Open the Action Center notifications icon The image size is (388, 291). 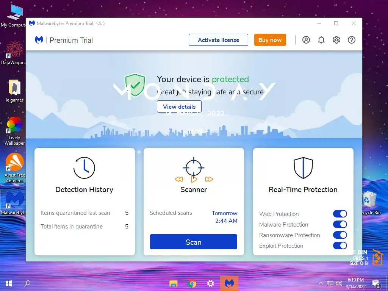click(376, 284)
